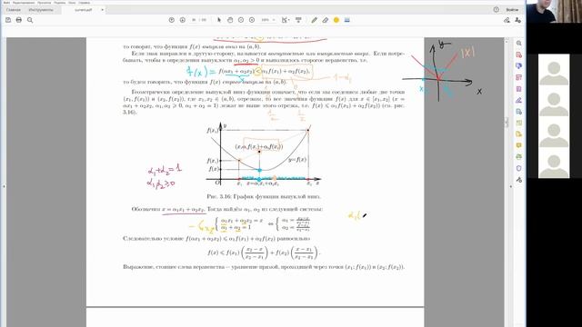This screenshot has width=582, height=327.
Task: Open the yellow Comment bubble tool
Action: [519, 145]
